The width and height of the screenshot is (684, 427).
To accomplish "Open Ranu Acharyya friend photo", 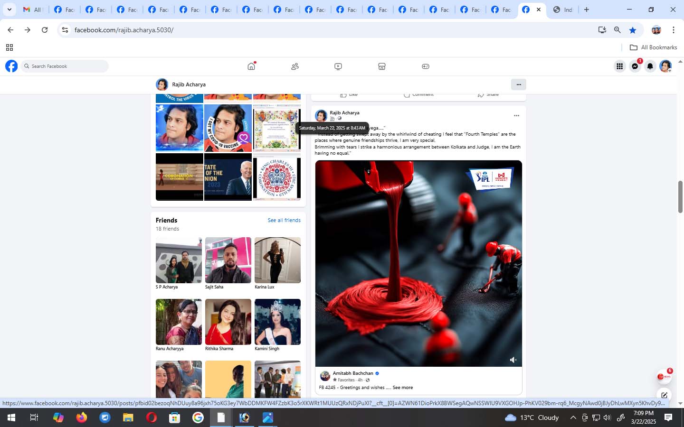I will pyautogui.click(x=179, y=322).
